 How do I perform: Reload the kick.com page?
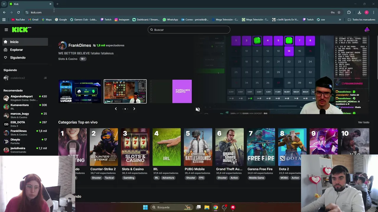click(x=18, y=12)
